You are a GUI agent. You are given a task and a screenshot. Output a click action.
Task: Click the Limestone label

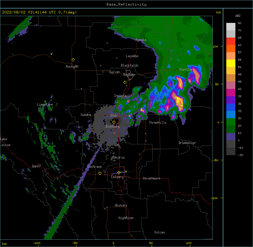click(x=45, y=104)
